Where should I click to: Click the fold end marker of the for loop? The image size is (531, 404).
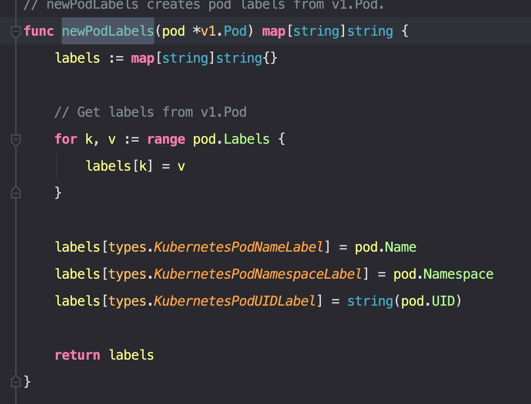coord(15,192)
